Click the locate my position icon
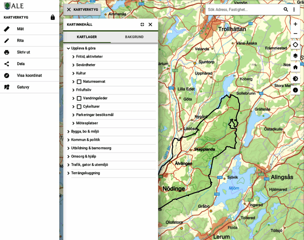The height and width of the screenshot is (240, 304). [295, 45]
